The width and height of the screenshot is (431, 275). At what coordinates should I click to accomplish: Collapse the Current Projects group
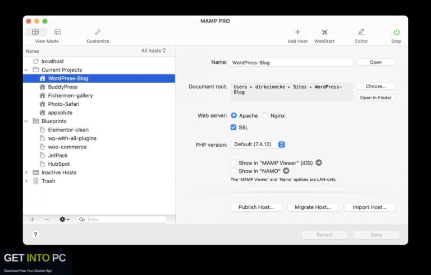tap(26, 70)
